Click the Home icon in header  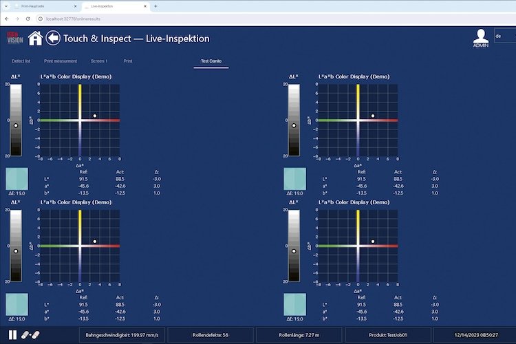coord(35,39)
